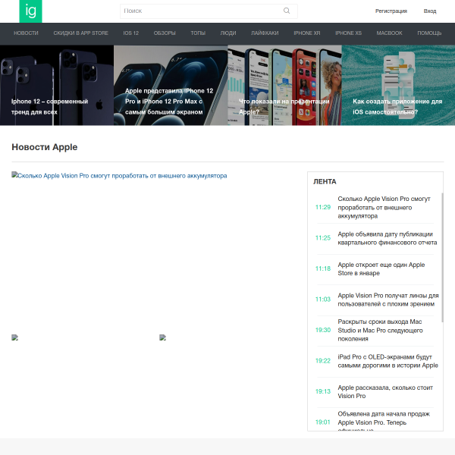Open Iphone 12 современный тренд banner
Image resolution: width=455 pixels, height=455 pixels.
pyautogui.click(x=57, y=85)
